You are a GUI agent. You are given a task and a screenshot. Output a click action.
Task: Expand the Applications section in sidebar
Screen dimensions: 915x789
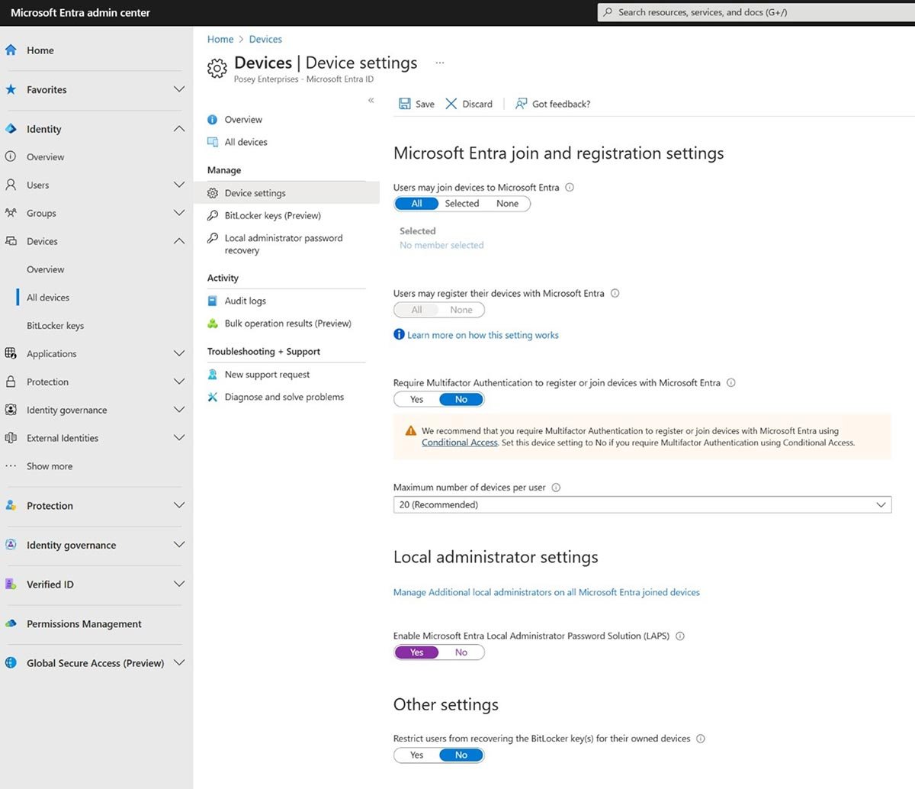pos(178,353)
